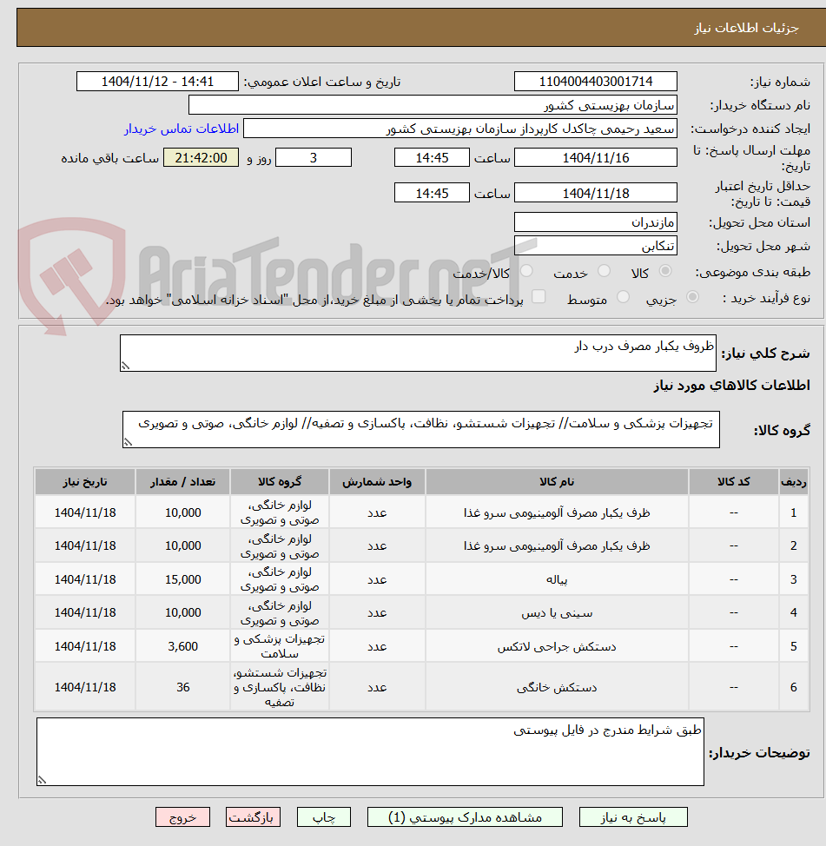Click the delivery city field تنکابن

596,246
